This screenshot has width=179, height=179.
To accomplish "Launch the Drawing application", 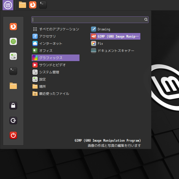I will [104, 29].
